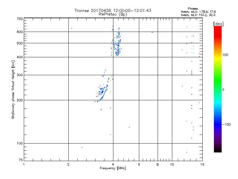Click the colorbar tick label '-100'
238x179 pixels.
click(226, 124)
